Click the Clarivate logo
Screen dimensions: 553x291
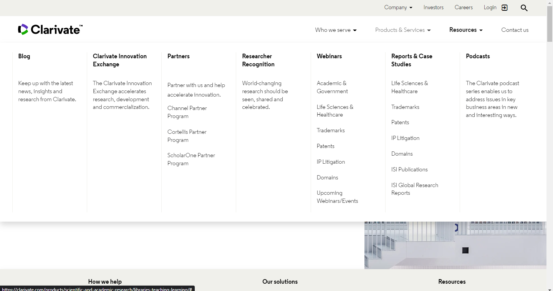point(50,30)
